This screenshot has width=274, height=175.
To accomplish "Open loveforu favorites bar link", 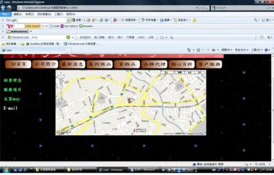I will click(x=43, y=44).
